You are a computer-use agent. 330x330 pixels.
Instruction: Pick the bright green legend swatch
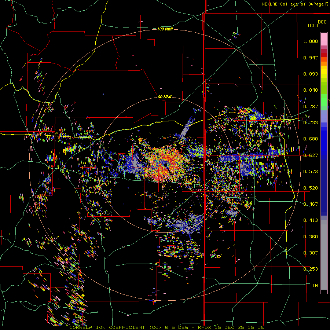tap(324, 100)
